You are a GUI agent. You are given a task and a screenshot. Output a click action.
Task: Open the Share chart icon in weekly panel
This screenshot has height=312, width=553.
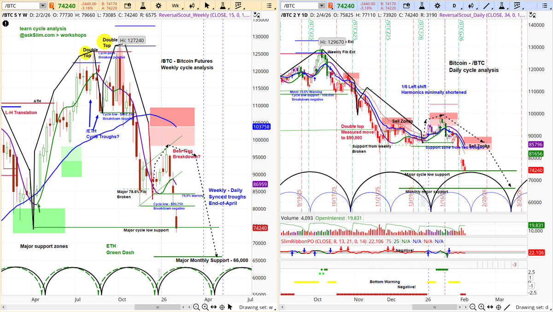click(x=128, y=6)
